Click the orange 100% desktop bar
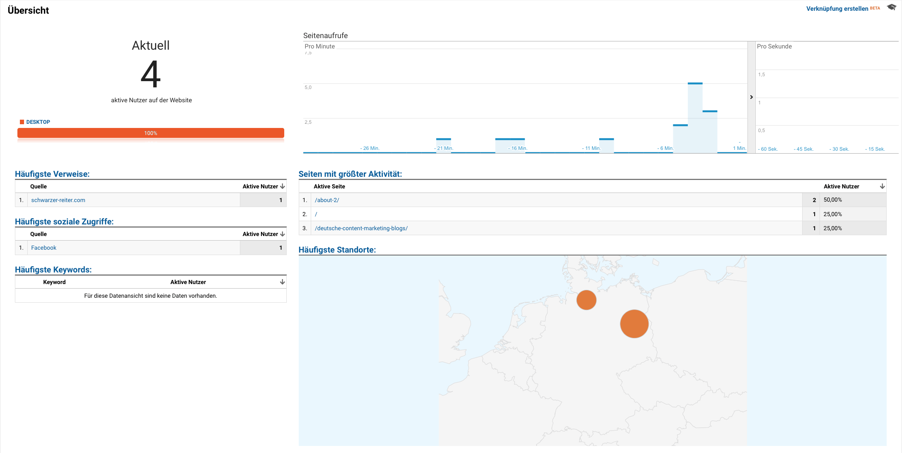This screenshot has width=902, height=453. [x=151, y=133]
